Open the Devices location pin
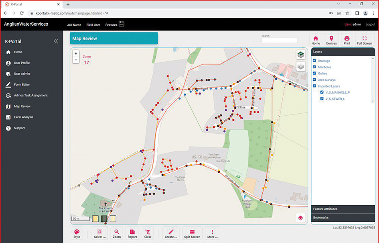379x243 pixels. coord(331,40)
